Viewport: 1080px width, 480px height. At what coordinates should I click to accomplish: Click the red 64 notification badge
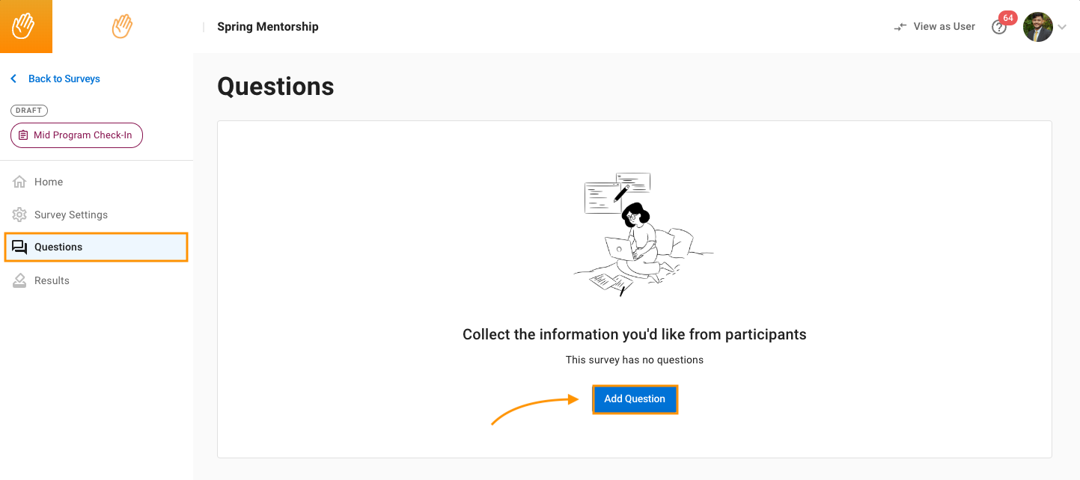(1007, 18)
